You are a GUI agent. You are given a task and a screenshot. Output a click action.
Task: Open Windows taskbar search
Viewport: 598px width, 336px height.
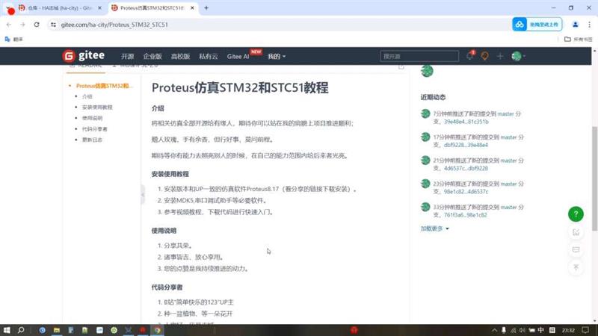(x=21, y=330)
